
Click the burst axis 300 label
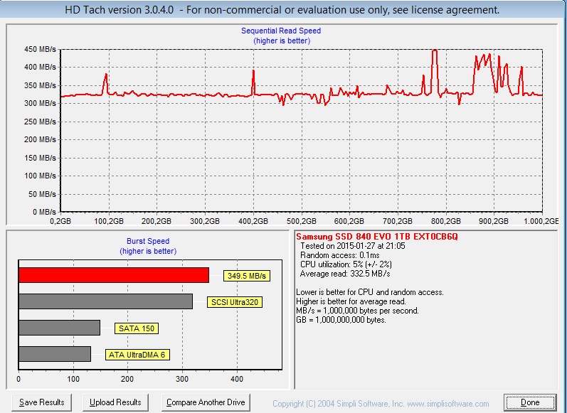(182, 379)
